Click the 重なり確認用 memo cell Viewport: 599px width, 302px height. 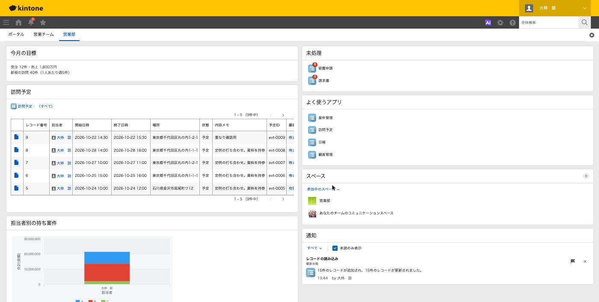pos(240,138)
